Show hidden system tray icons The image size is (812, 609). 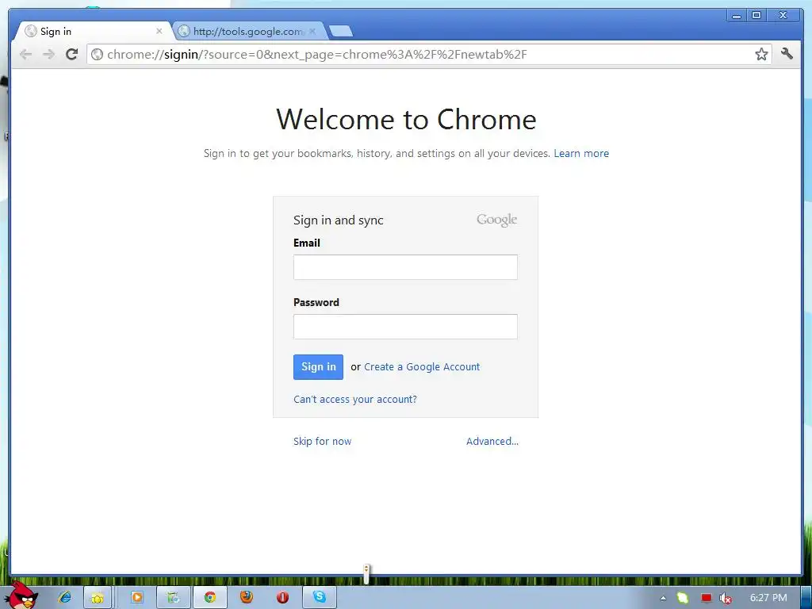point(663,598)
